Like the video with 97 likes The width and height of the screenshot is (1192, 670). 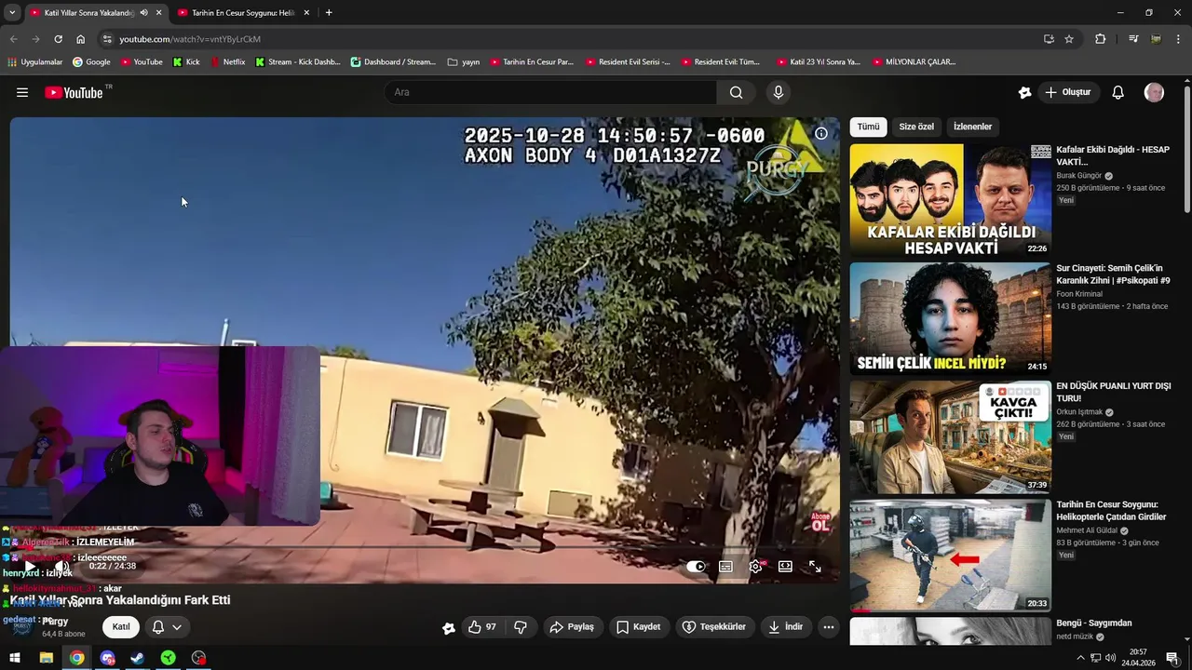(482, 627)
